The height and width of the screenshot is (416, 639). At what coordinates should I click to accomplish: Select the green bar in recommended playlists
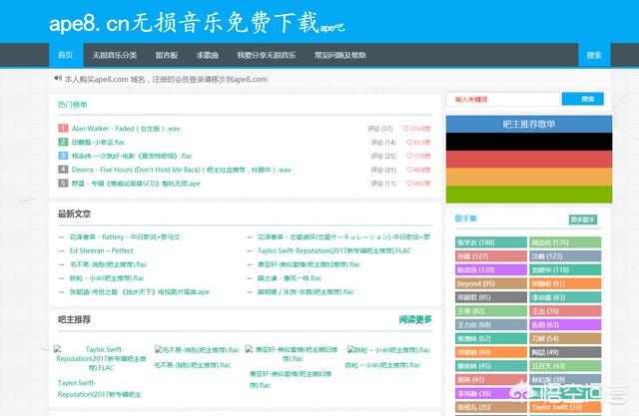[528, 194]
